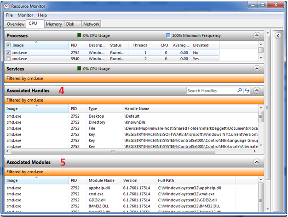Switch to the Network tab
Image resolution: width=288 pixels, height=217 pixels.
[x=91, y=24]
